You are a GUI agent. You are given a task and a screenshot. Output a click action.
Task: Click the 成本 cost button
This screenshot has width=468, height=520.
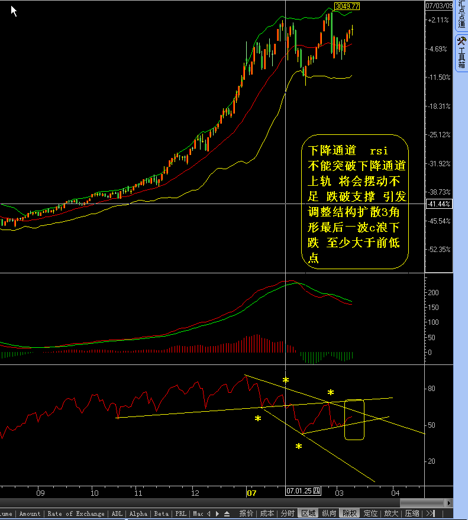(267, 513)
